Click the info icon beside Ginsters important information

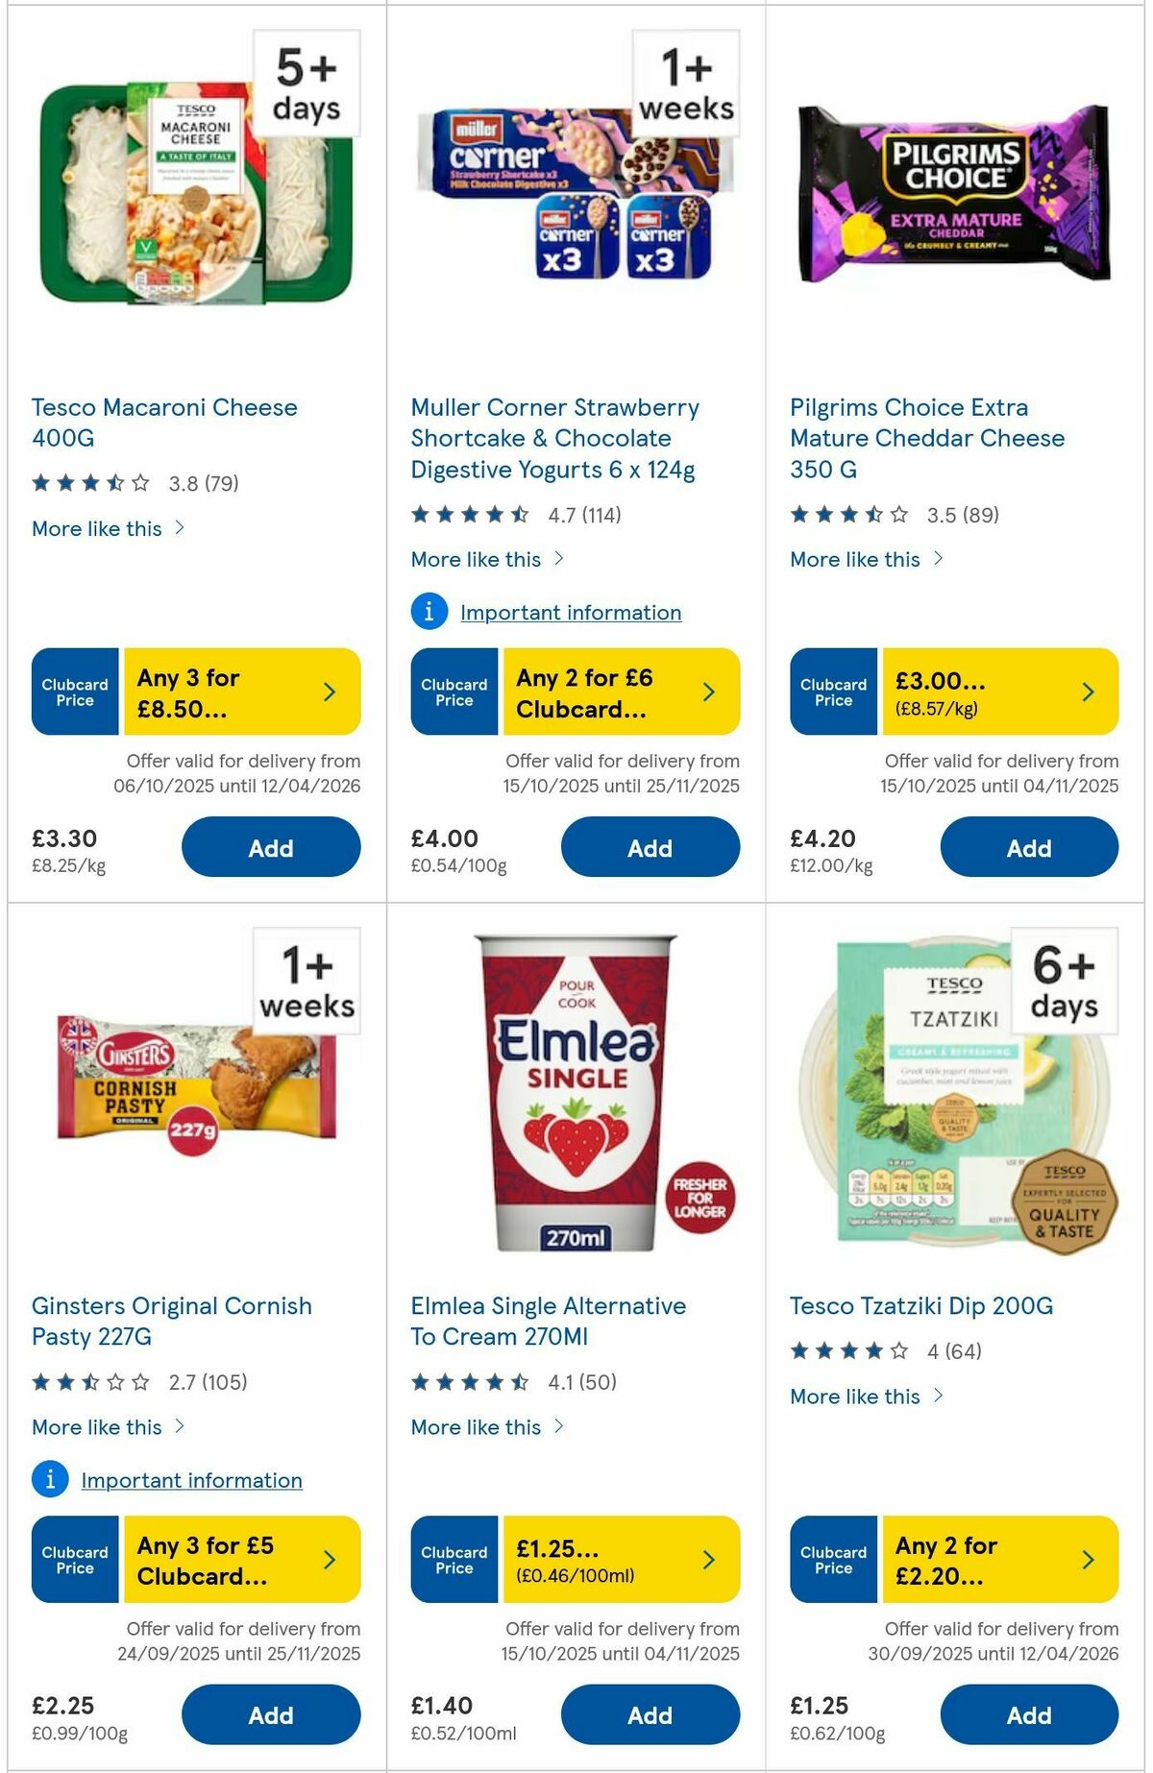49,1479
